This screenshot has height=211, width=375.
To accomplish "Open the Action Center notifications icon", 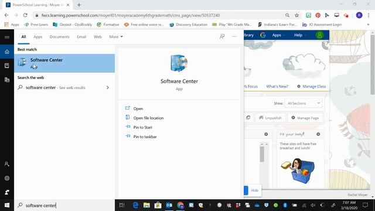I will pos(365,205).
